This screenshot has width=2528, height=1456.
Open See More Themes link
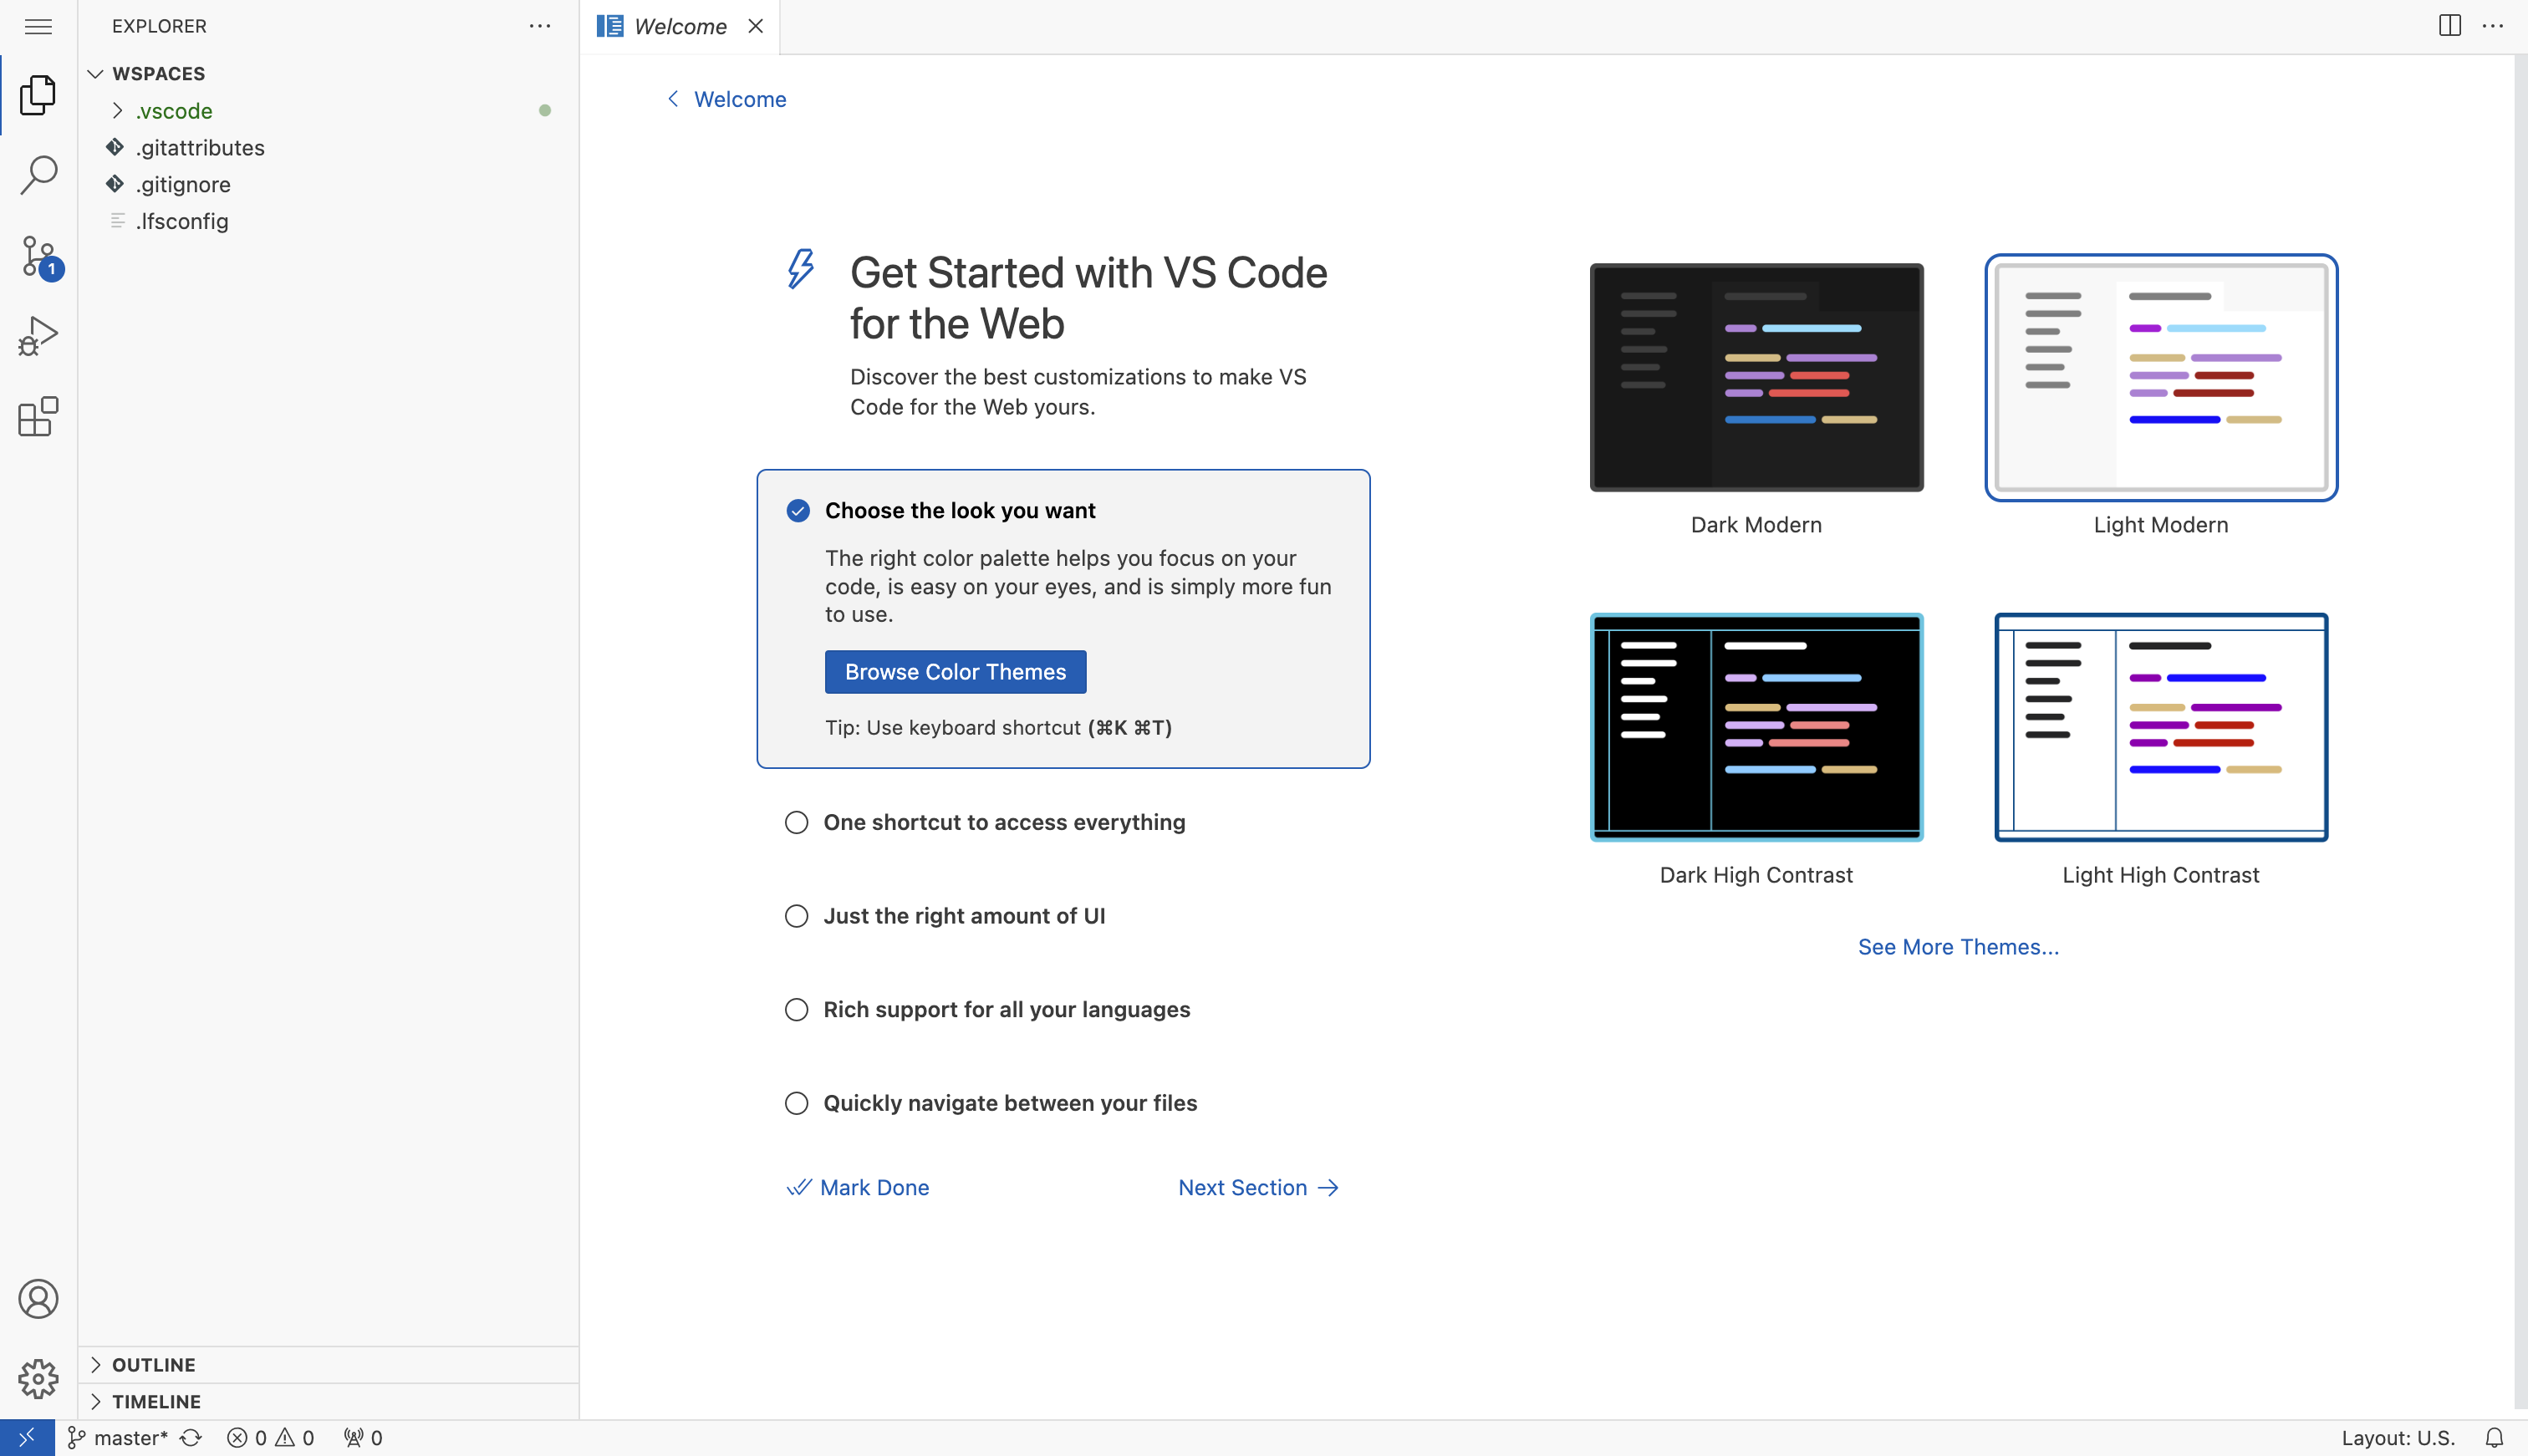1958,947
